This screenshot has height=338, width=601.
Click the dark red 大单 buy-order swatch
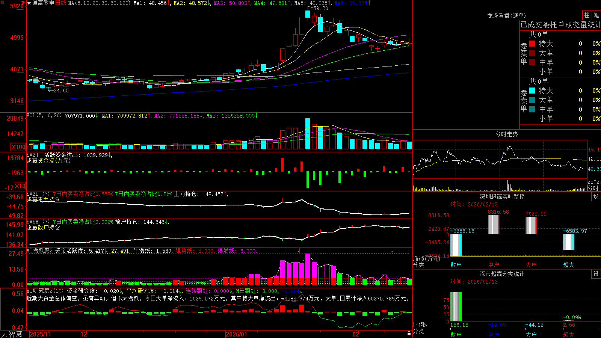532,53
